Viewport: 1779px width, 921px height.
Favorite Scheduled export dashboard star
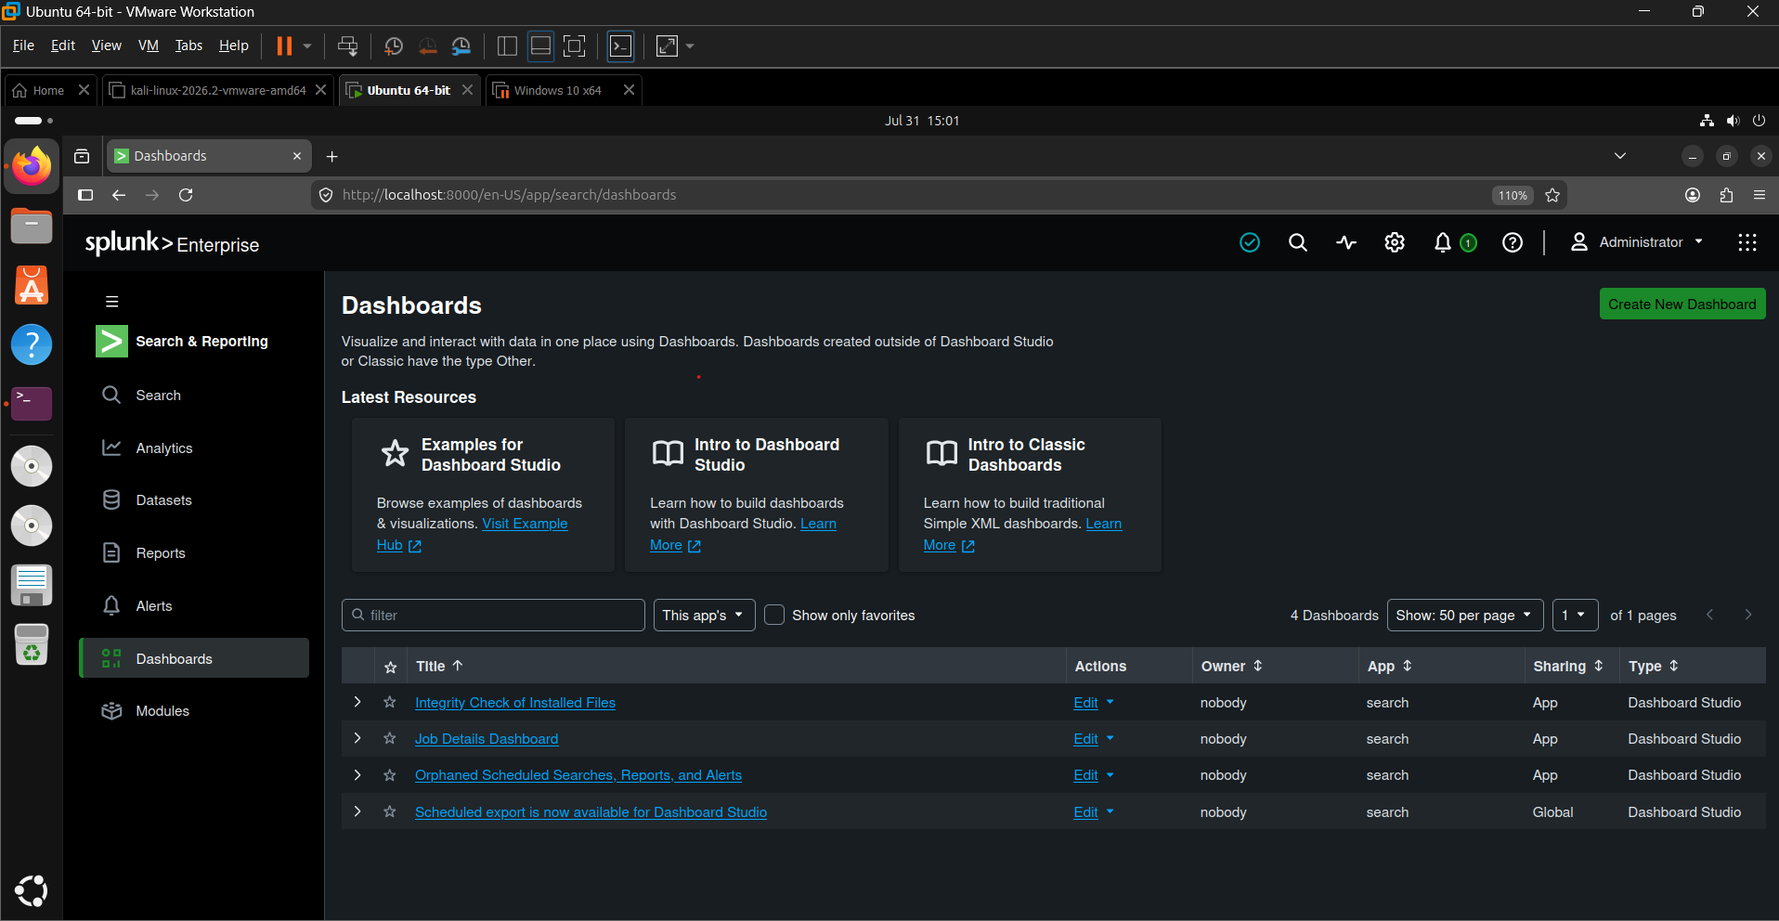tap(390, 811)
